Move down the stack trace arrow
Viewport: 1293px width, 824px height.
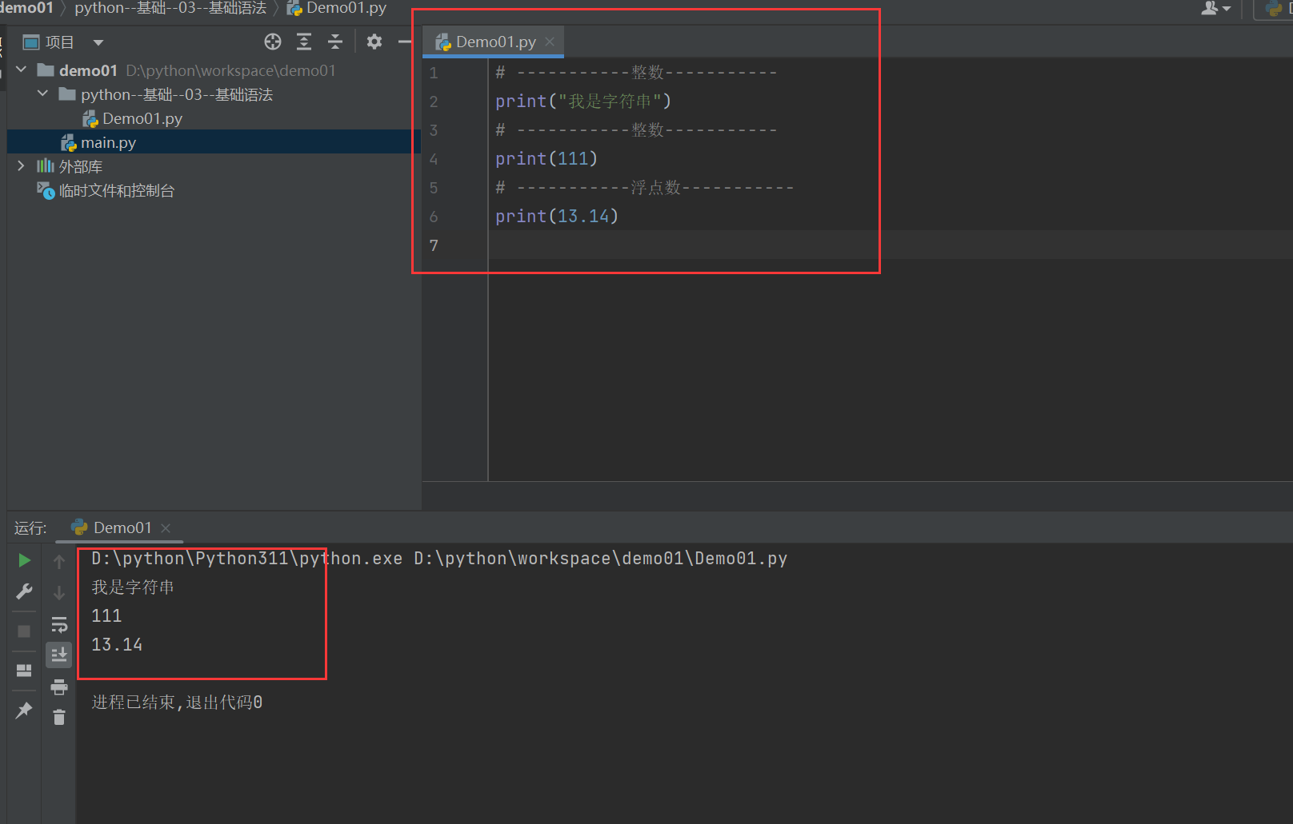(x=59, y=592)
